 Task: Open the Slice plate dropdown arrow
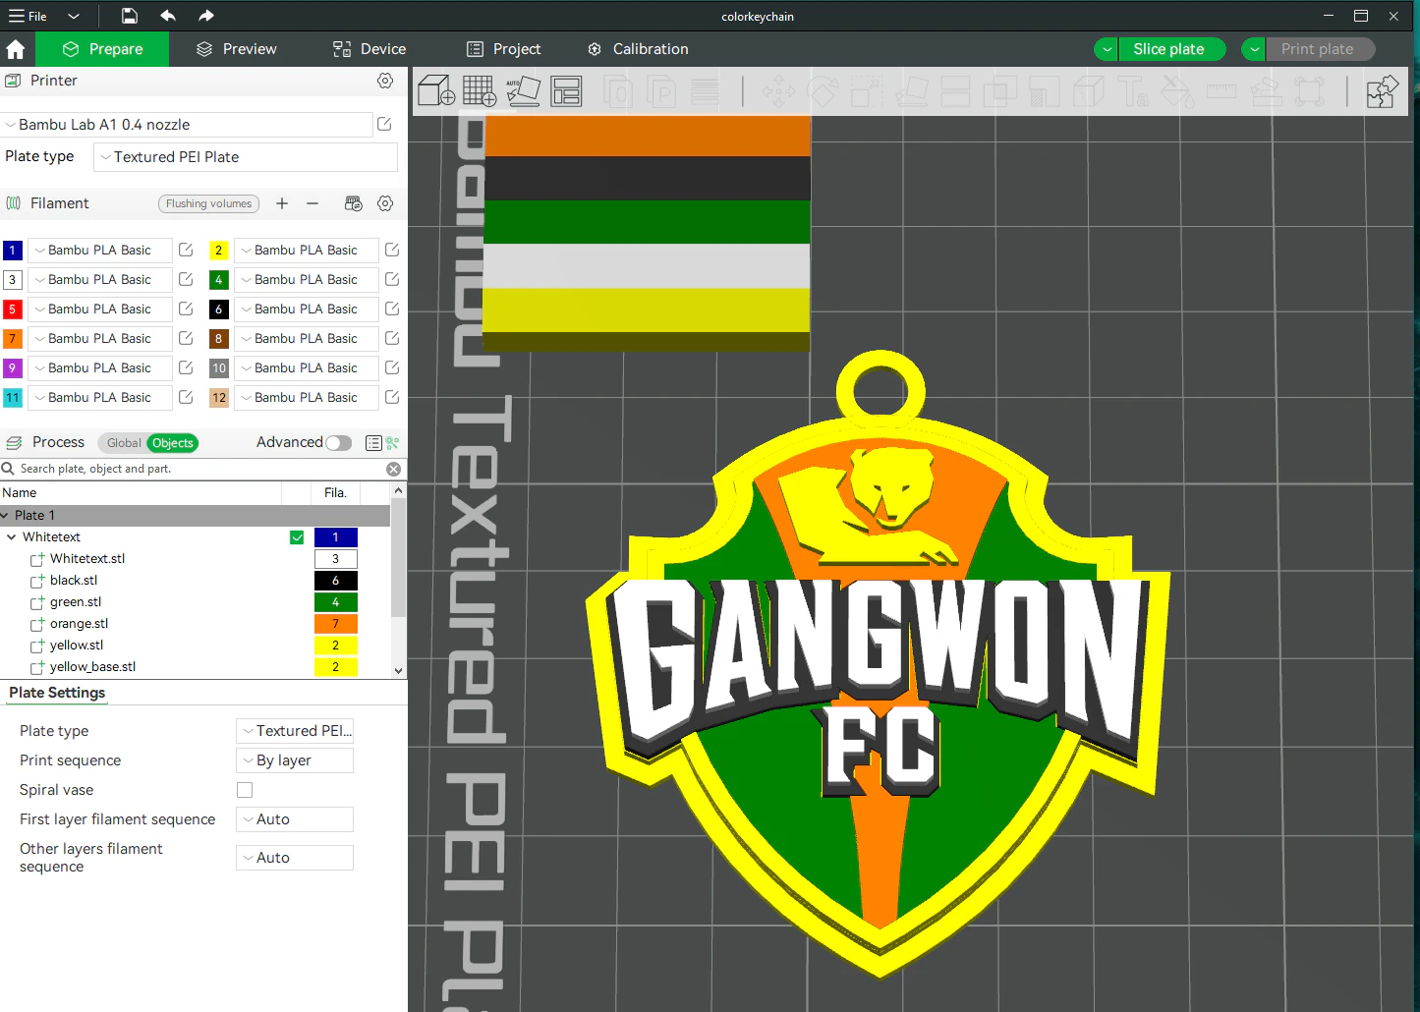pos(1107,49)
